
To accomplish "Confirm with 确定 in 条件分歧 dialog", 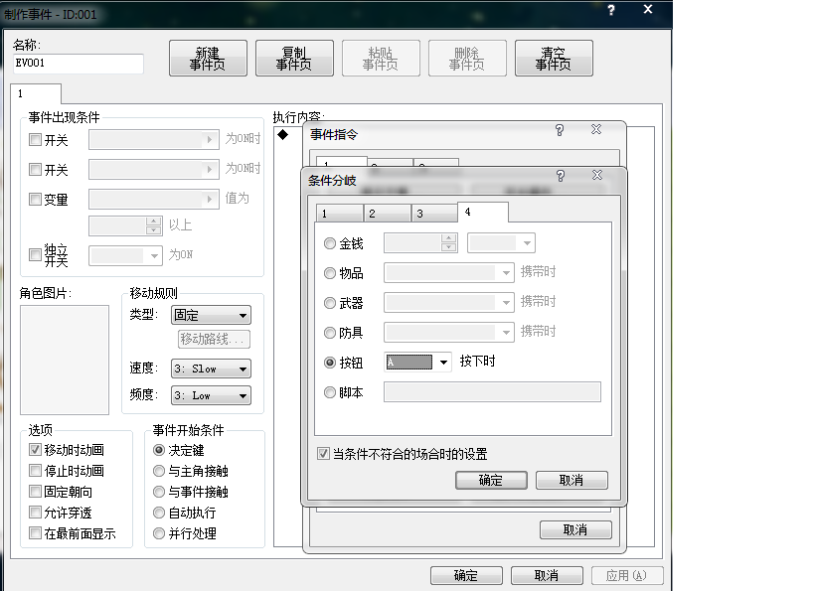I will pyautogui.click(x=491, y=481).
